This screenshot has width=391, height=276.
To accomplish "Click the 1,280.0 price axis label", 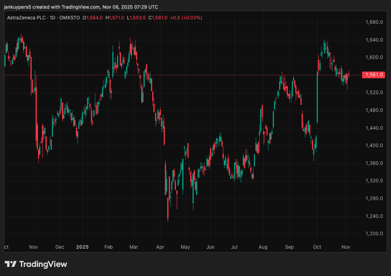I will coord(374,199).
